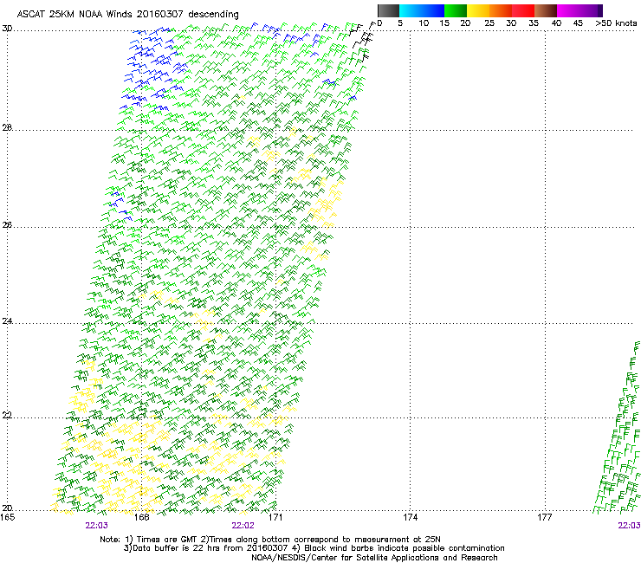Choose the magenta 40–45 knots color segment
Viewport: 641px width, 563px height.
[577, 10]
